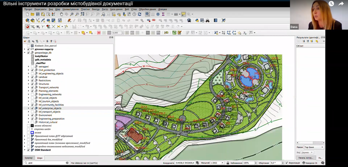Check the Inf_engineering_objects group checkbox

pyautogui.click(x=33, y=73)
